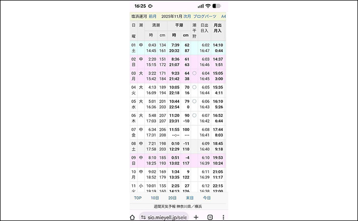
Task: Open a new tab with plus icon
Action: pyautogui.click(x=196, y=217)
